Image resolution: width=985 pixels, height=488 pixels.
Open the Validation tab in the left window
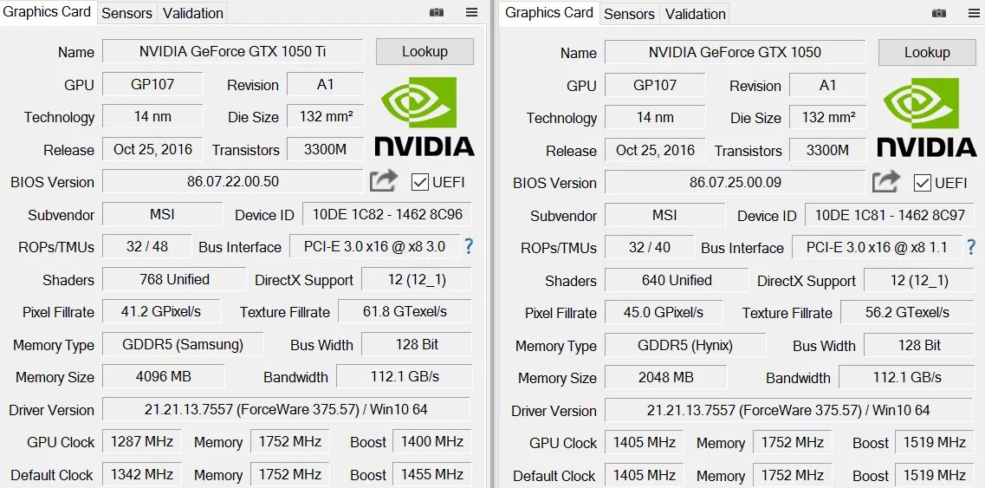click(x=193, y=13)
